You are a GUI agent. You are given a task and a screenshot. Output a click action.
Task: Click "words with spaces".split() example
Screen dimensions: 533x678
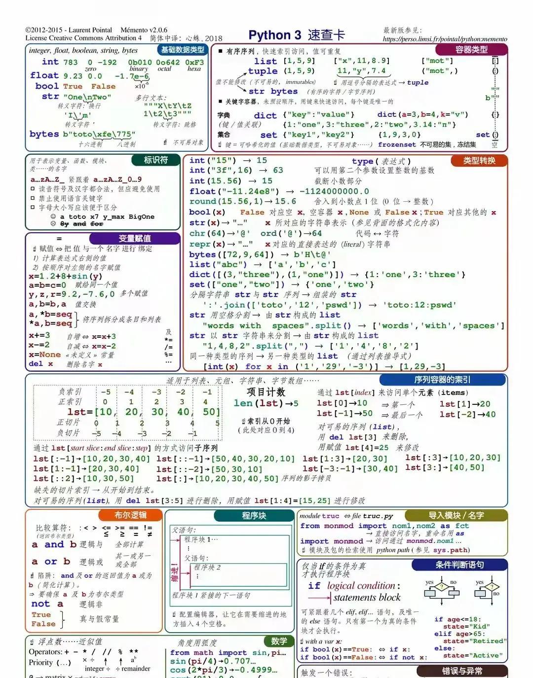tap(353, 326)
